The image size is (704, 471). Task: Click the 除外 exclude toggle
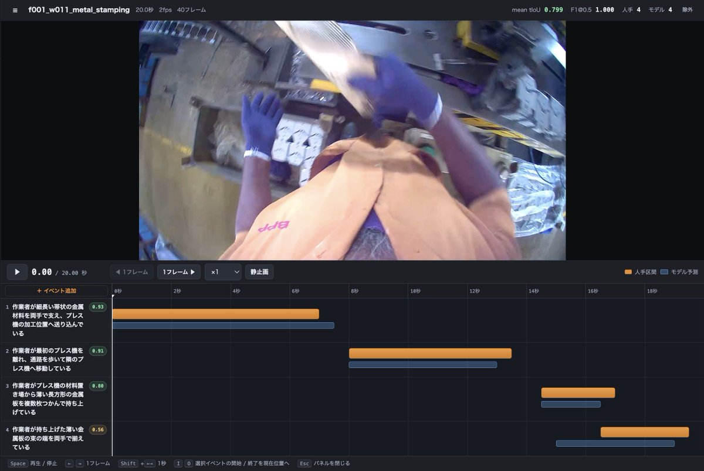point(688,10)
